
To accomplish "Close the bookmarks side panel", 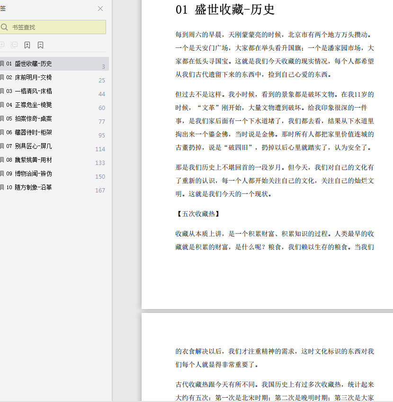I will 100,9.
